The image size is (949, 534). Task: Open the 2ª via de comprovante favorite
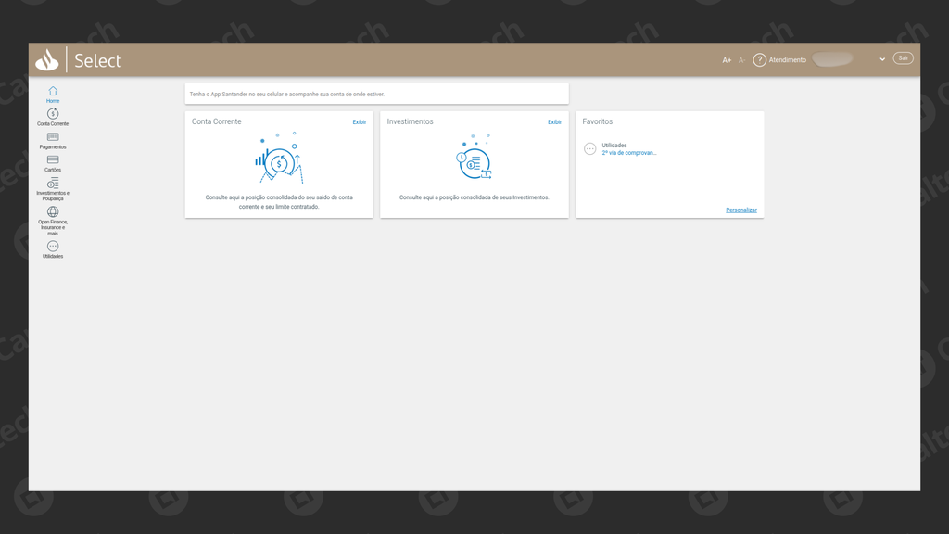tap(629, 153)
